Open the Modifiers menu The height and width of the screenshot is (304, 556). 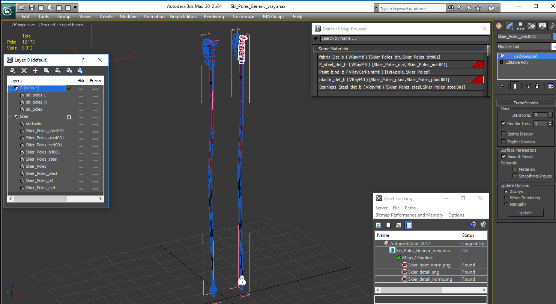(x=129, y=17)
